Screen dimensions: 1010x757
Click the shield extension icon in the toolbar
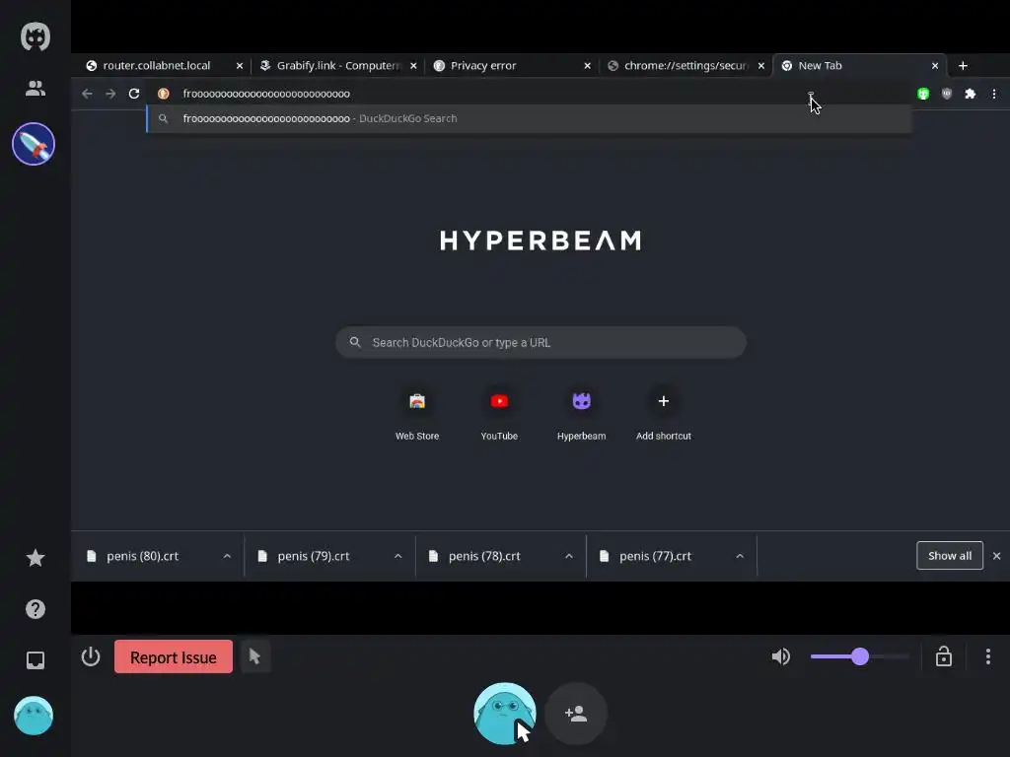[x=946, y=94]
